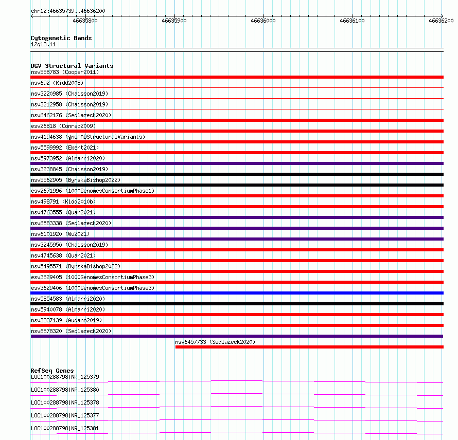Click the red bar under nsv558783
The image size is (458, 440).
(237, 77)
